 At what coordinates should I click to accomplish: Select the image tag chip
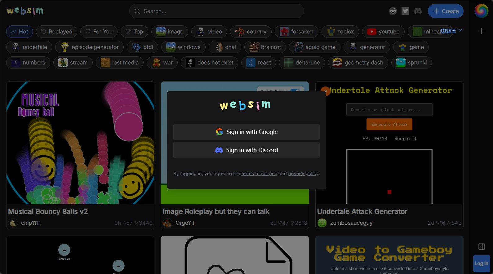170,32
